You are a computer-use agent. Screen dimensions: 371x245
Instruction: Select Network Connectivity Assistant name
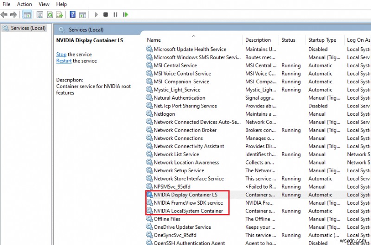click(x=189, y=146)
